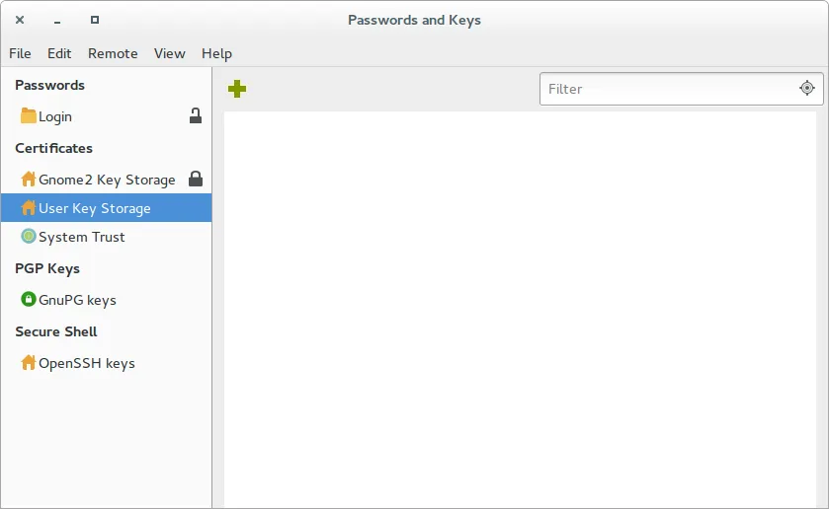Click the search target icon in Filter field

[x=807, y=88]
